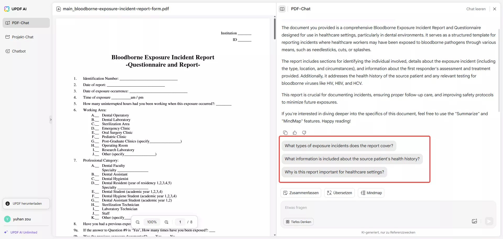Give the response a thumbs up
Viewport: 503px width, 239px height.
click(x=295, y=133)
